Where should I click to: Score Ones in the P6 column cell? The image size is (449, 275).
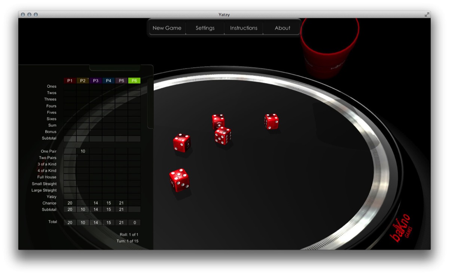[x=134, y=87]
